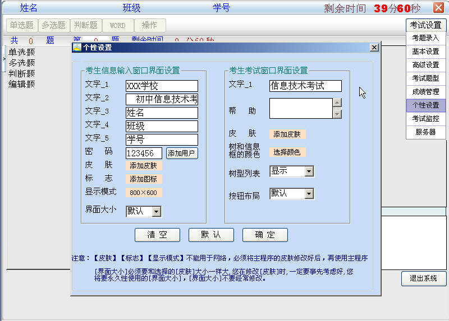Select 考题录入 from the settings menu
This screenshot has height=321, width=449.
click(425, 38)
